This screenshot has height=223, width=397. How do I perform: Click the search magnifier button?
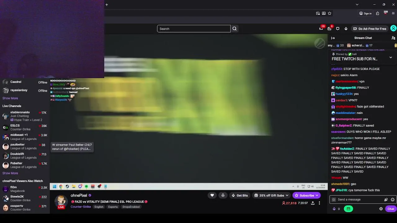pos(234,28)
